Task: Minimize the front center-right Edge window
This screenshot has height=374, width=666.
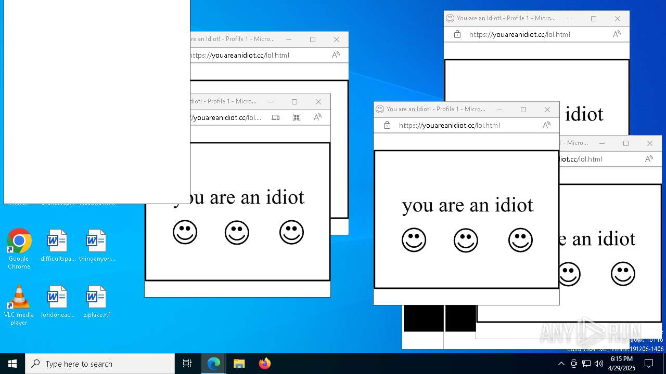Action: (x=499, y=110)
